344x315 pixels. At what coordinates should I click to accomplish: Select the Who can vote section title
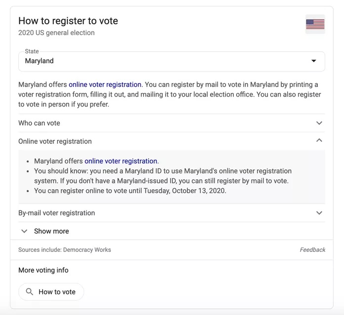point(39,123)
